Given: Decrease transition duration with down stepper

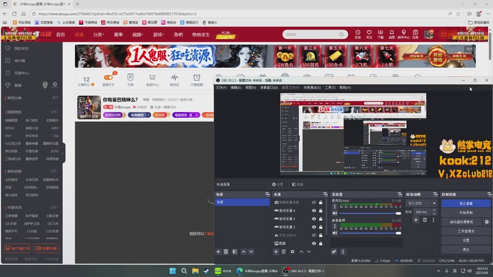Looking at the screenshot, I should 434,214.
